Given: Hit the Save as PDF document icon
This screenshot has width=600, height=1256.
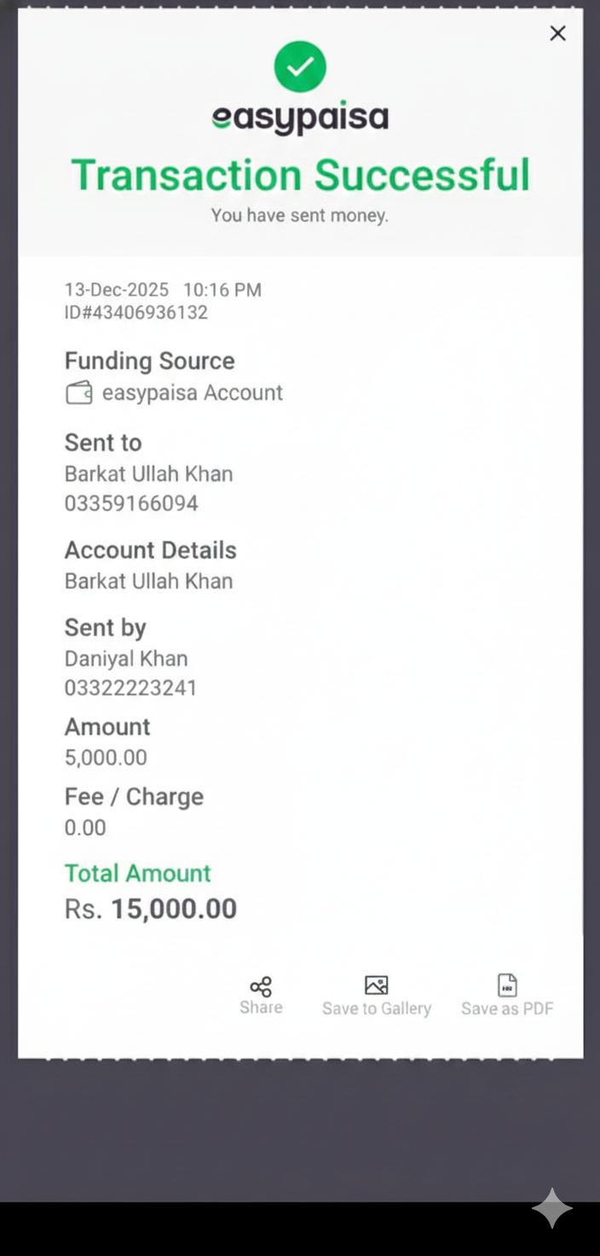Looking at the screenshot, I should point(507,986).
